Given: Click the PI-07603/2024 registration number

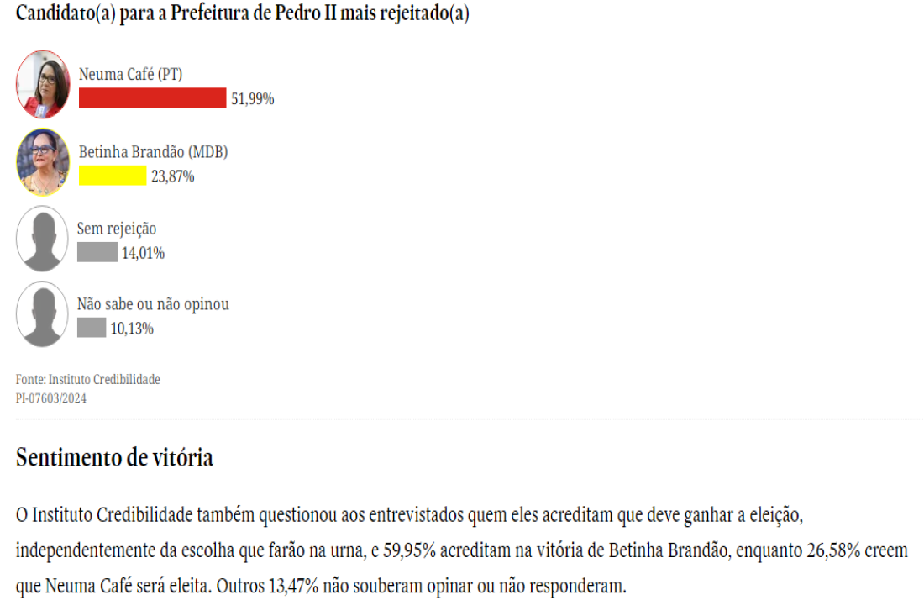Looking at the screenshot, I should click(x=50, y=398).
